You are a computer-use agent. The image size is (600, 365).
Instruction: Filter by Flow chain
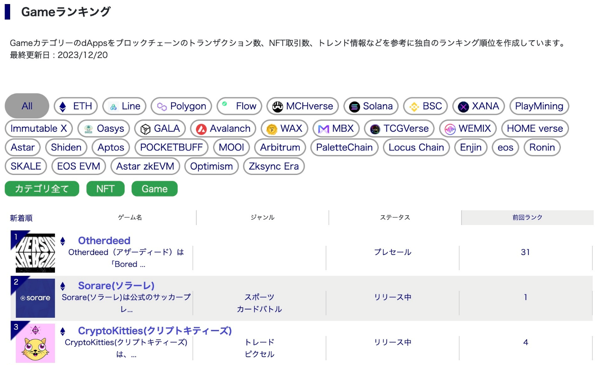click(240, 106)
